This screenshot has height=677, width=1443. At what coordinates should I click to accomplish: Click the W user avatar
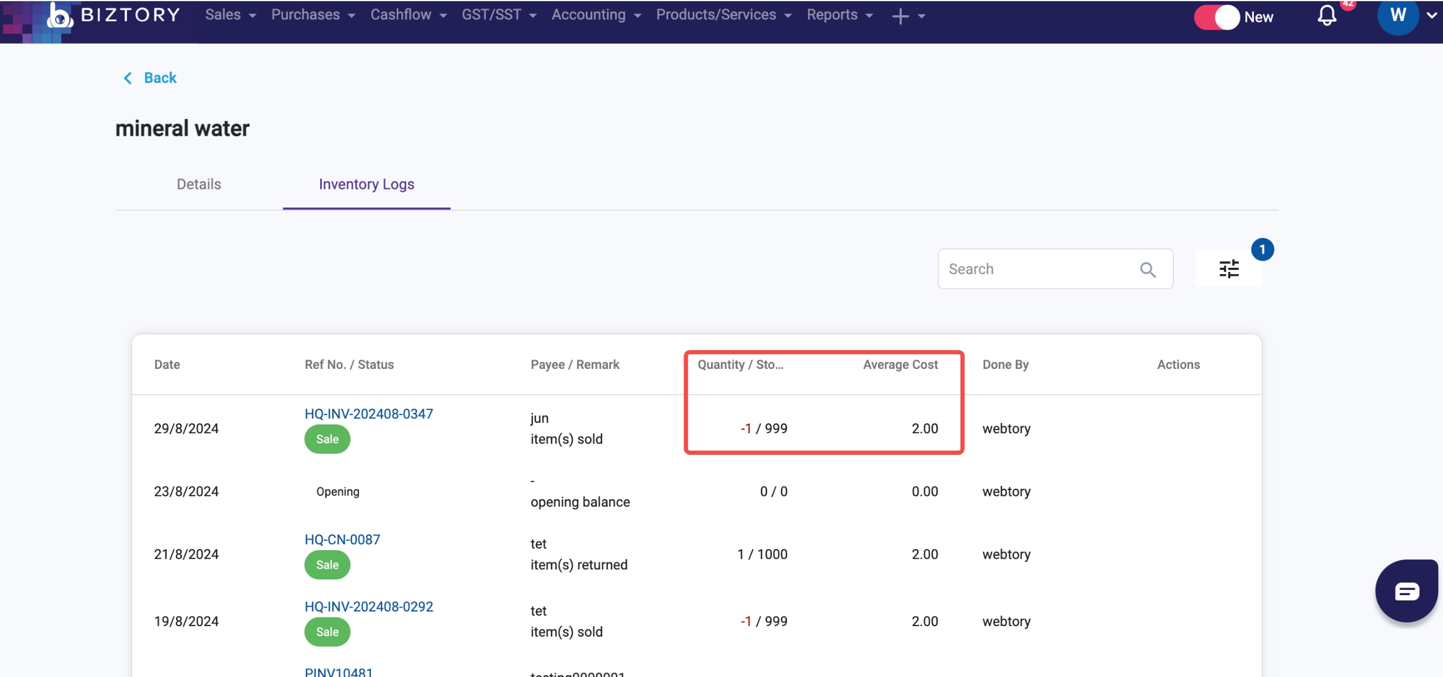click(1398, 15)
